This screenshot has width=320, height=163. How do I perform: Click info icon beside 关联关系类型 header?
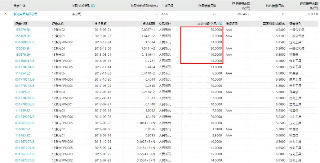pos(93,6)
